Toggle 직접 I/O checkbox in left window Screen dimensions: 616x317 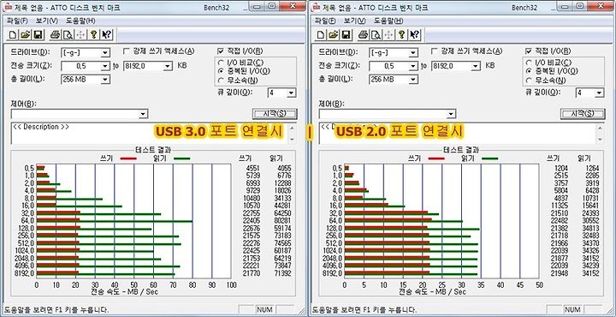tap(221, 51)
